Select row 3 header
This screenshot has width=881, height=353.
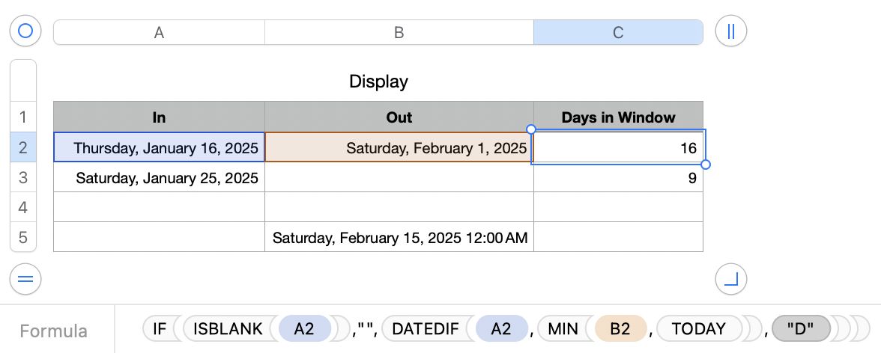22,177
